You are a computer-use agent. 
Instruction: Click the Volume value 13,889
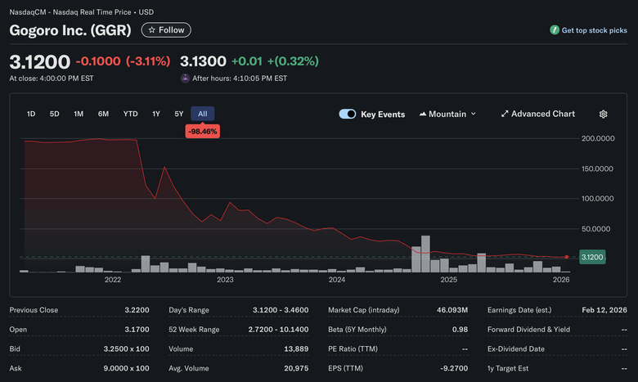pos(296,349)
